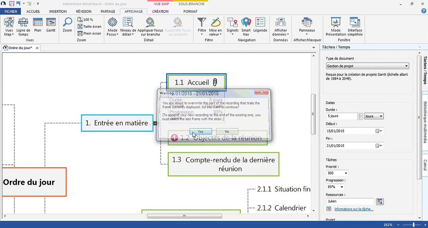Select the Ordre du jour root node

click(x=34, y=182)
